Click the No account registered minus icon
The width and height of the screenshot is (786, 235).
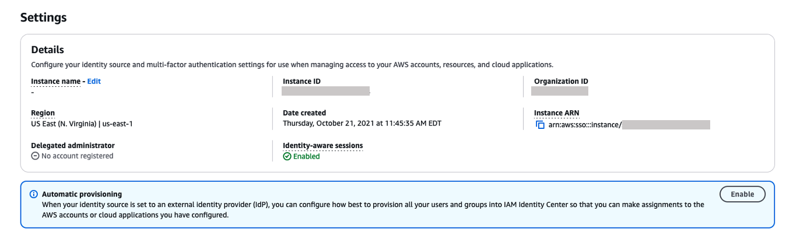tap(35, 156)
